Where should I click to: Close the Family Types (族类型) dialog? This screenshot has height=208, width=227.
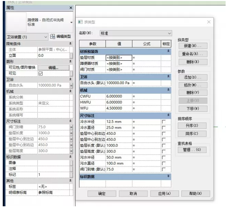[209, 22]
